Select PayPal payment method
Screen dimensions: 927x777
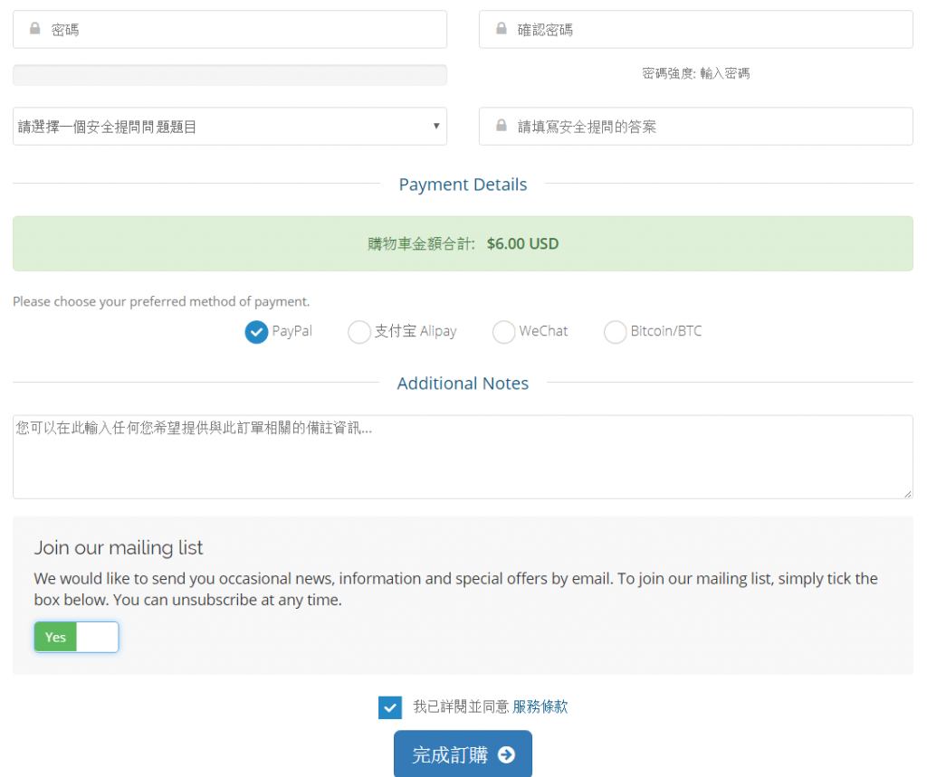[256, 331]
